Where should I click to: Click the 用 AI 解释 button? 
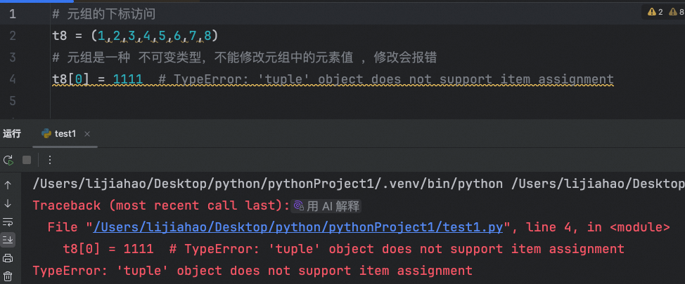coord(326,206)
